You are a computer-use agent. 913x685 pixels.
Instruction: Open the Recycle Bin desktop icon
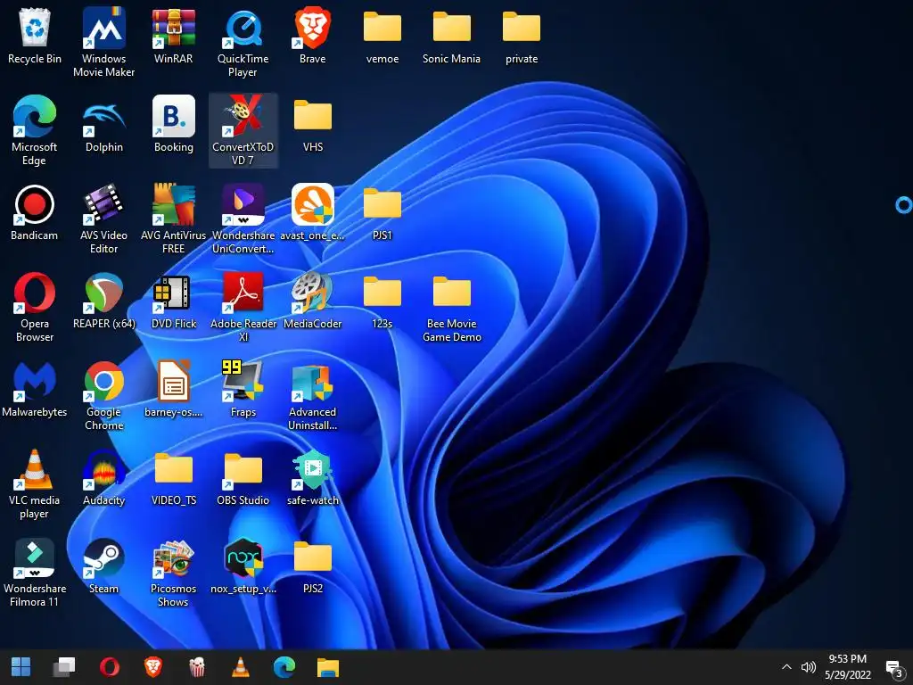pyautogui.click(x=35, y=36)
